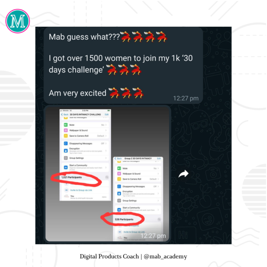Tap Edit in the Group 2 header
267x267 pixels.
(x=159, y=159)
